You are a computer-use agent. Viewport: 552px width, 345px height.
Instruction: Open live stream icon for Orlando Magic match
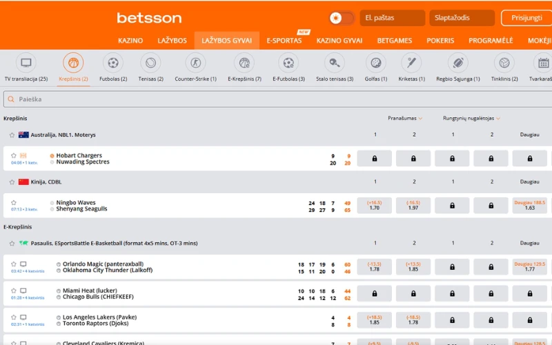click(23, 264)
